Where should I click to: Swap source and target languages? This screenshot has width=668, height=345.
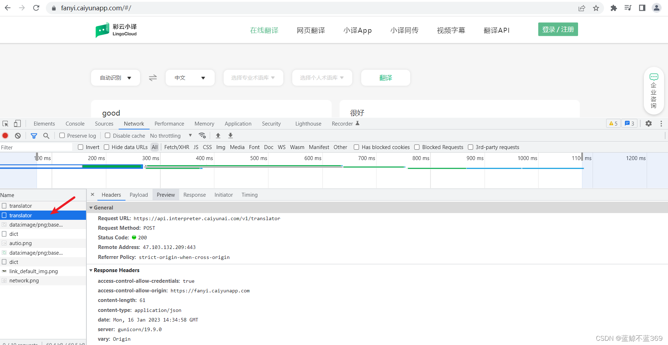pyautogui.click(x=153, y=78)
